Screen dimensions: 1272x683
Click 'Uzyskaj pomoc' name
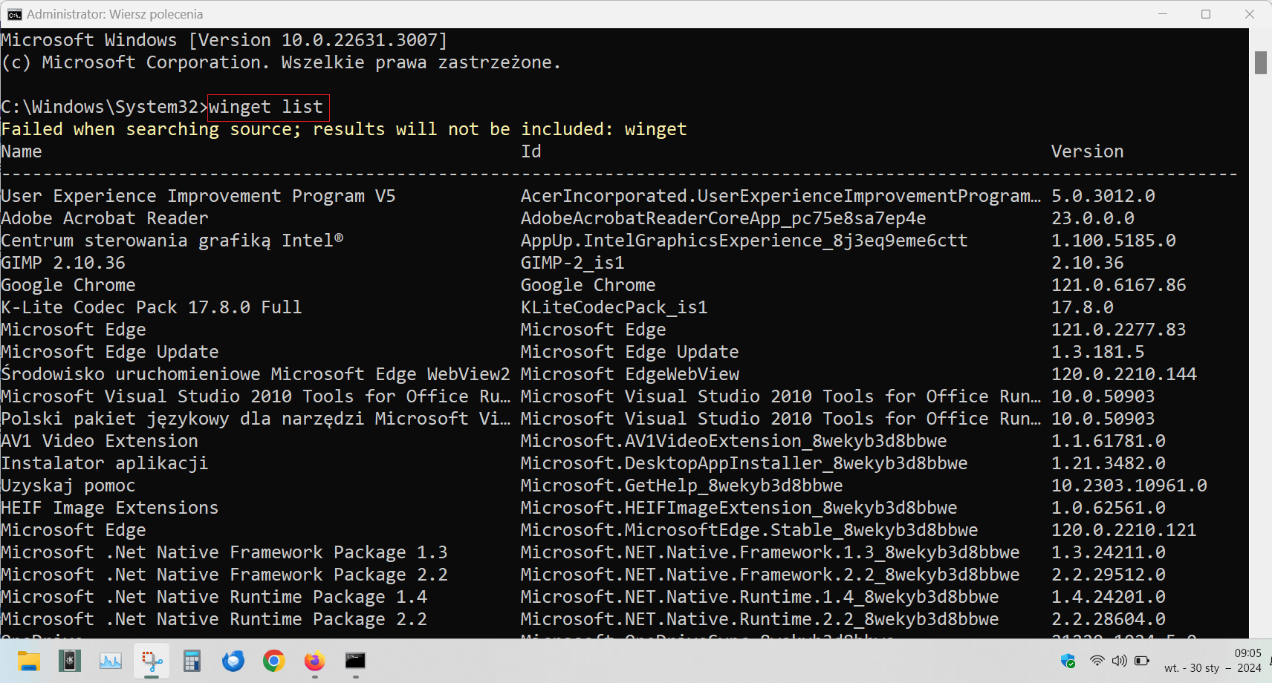pos(68,486)
